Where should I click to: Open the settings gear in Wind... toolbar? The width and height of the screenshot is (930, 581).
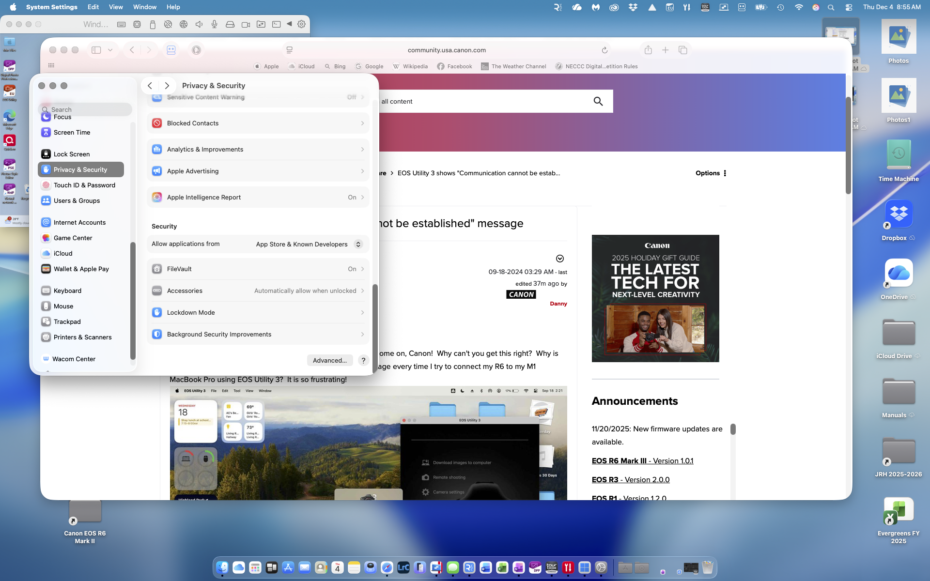pyautogui.click(x=301, y=24)
